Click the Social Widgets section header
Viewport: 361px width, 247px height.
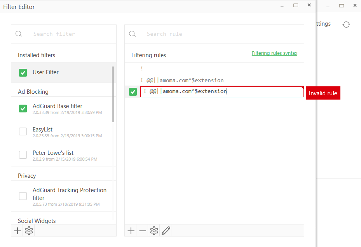tap(37, 221)
